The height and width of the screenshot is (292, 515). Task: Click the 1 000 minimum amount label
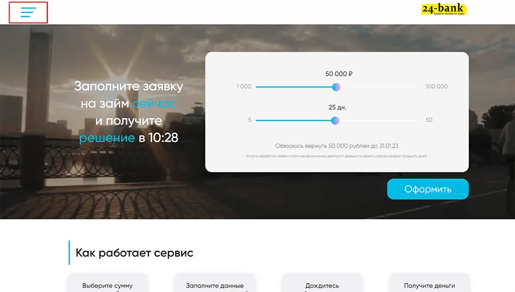tap(244, 86)
